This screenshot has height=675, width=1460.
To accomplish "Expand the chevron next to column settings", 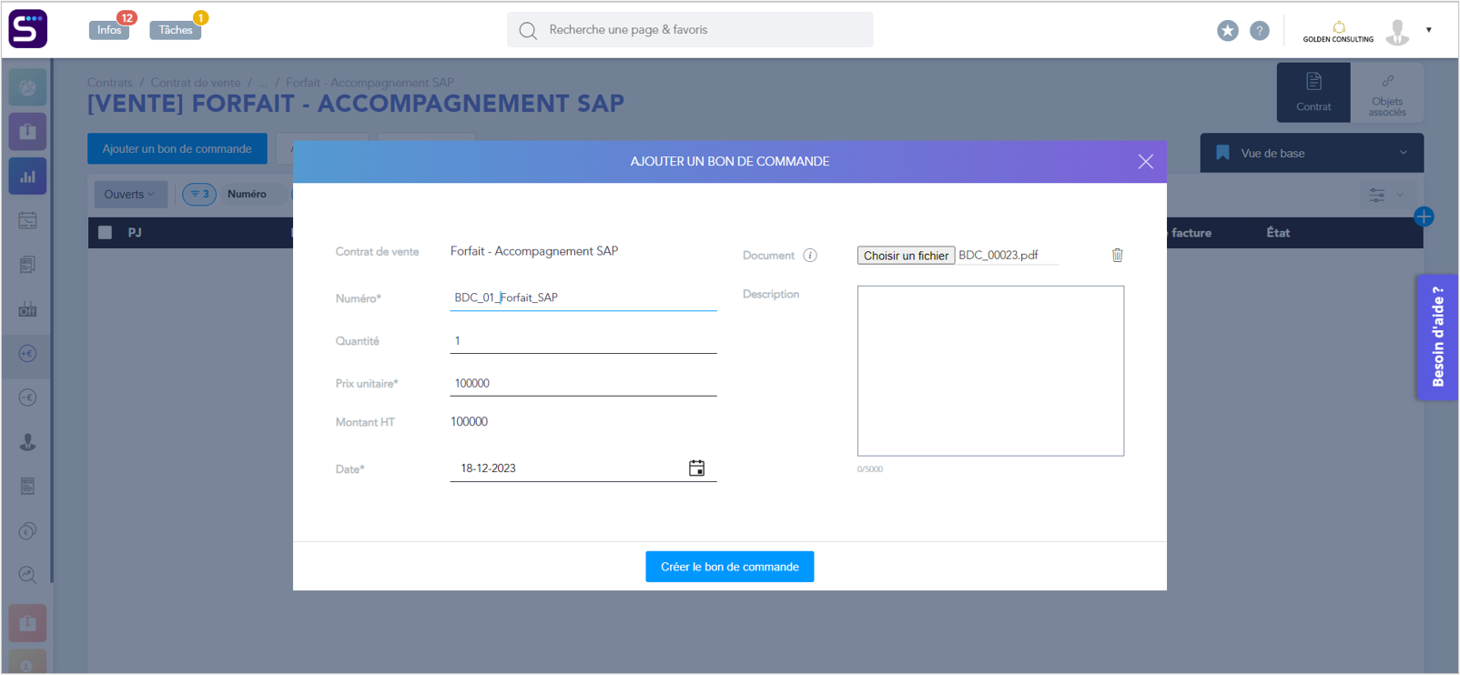I will [x=1401, y=195].
